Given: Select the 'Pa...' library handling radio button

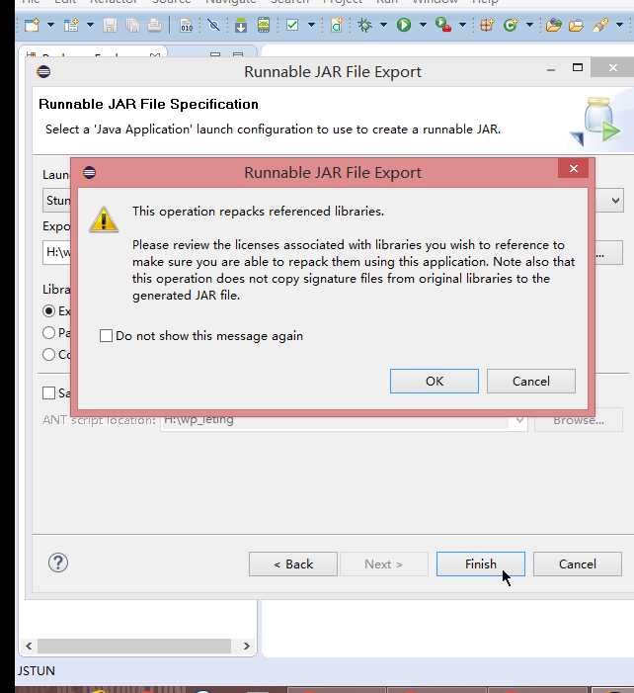Looking at the screenshot, I should (49, 332).
